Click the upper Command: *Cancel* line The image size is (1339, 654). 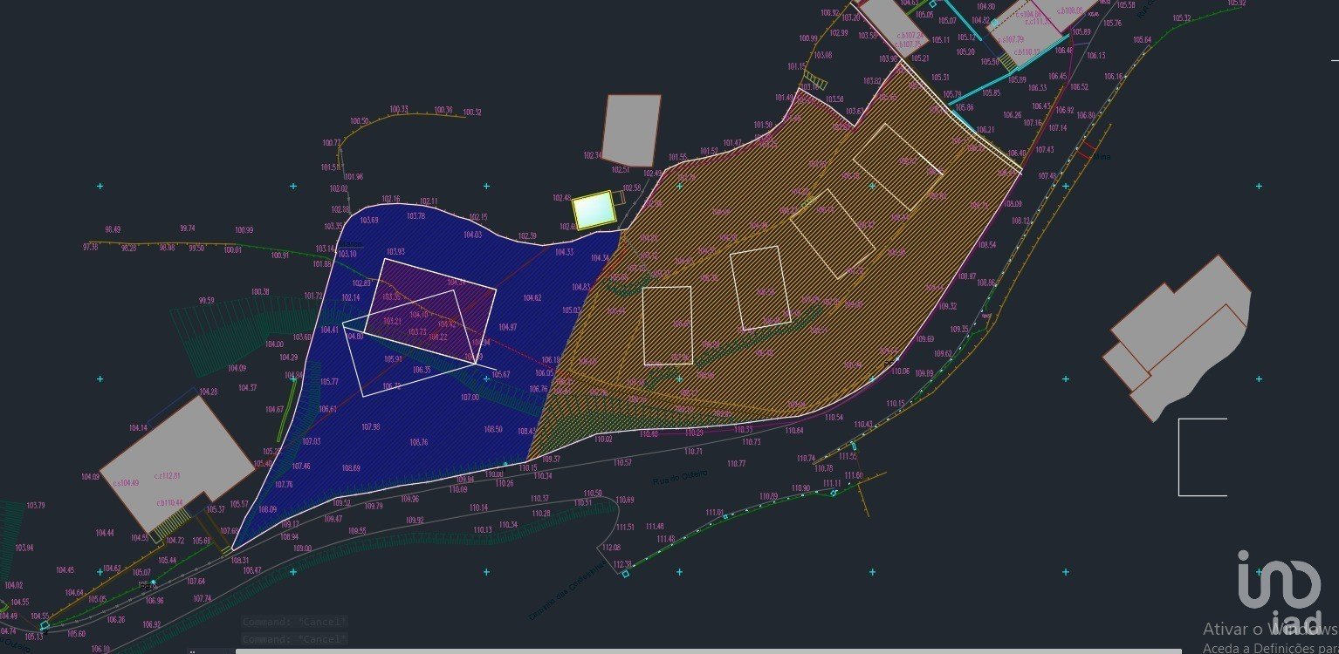294,622
